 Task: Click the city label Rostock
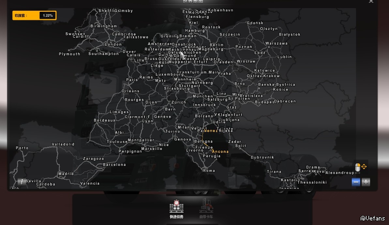point(211,27)
